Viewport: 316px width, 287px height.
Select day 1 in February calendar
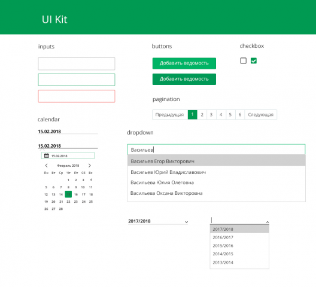68,180
